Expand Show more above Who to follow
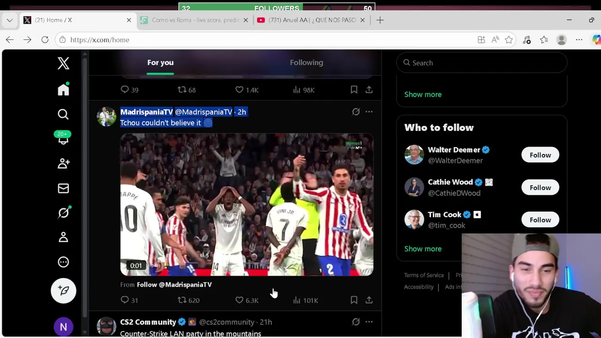The height and width of the screenshot is (338, 601). 423,94
